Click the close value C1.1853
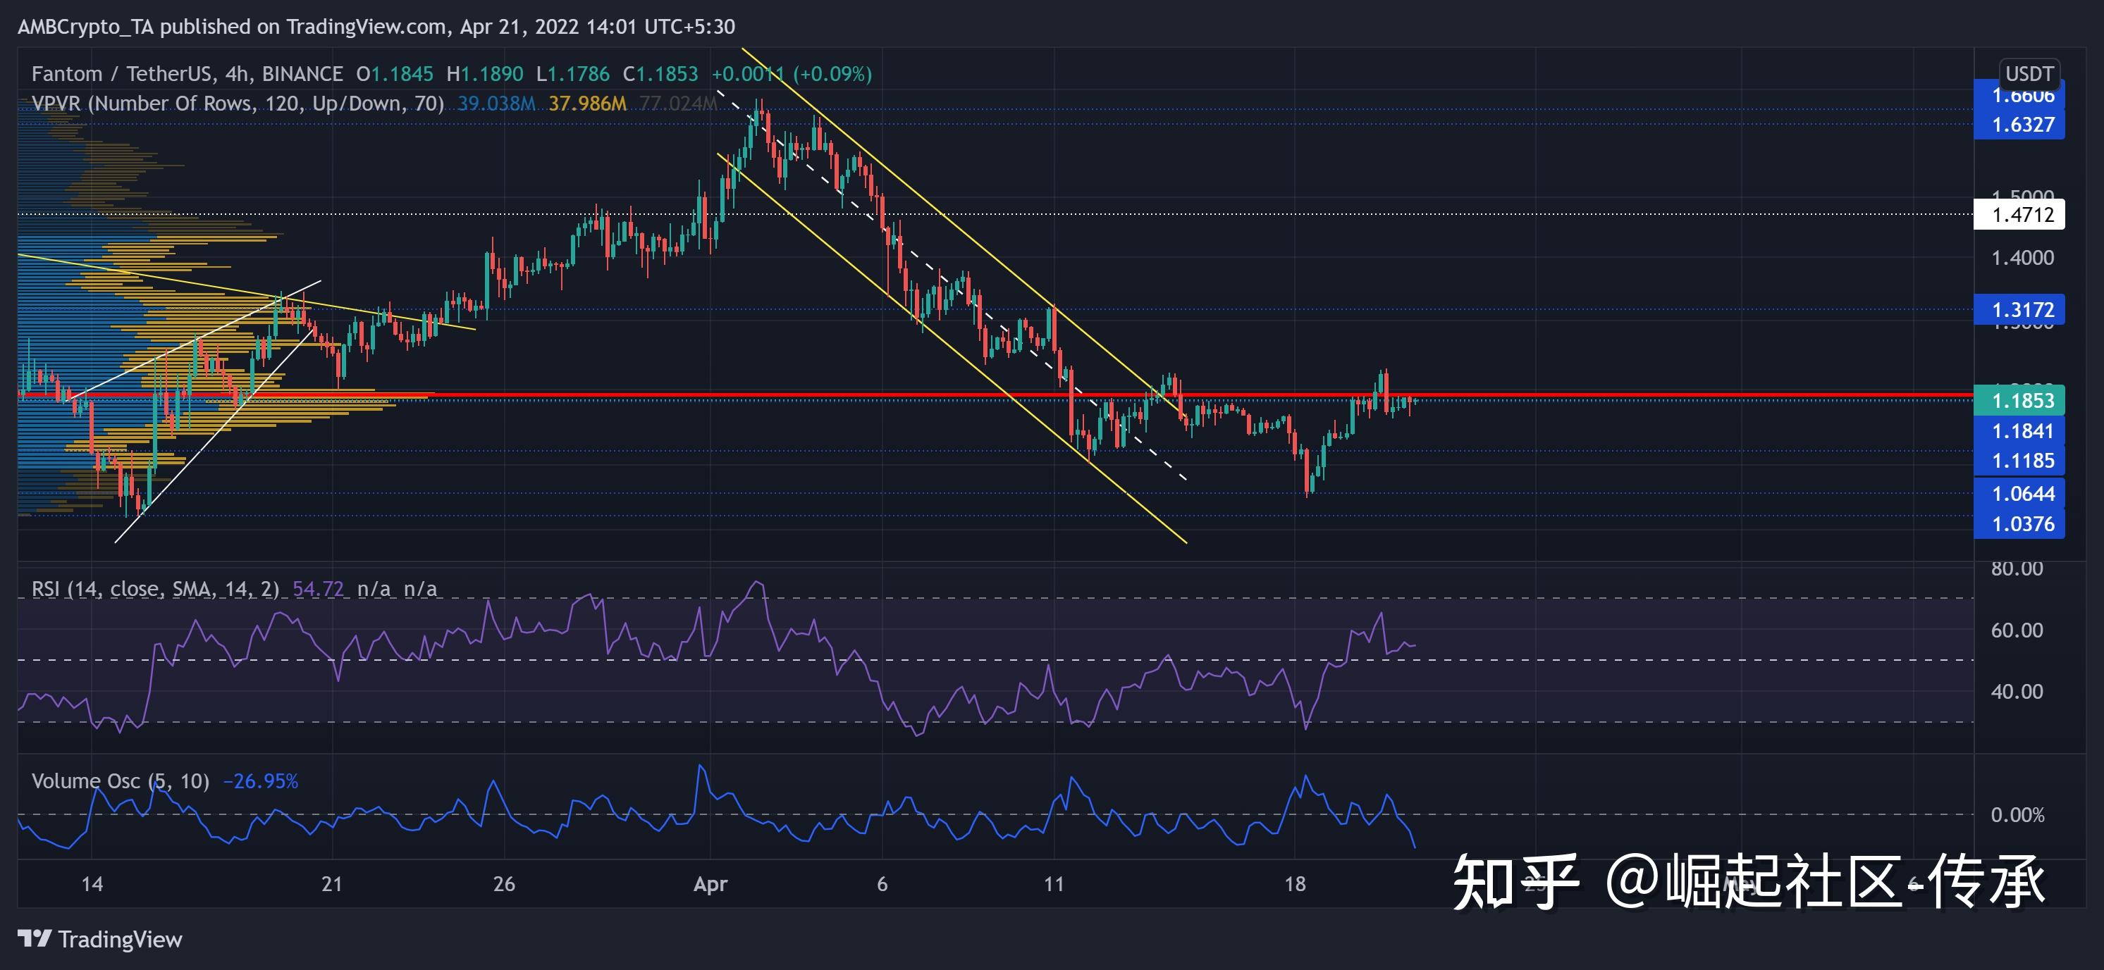Image resolution: width=2104 pixels, height=970 pixels. pos(660,74)
